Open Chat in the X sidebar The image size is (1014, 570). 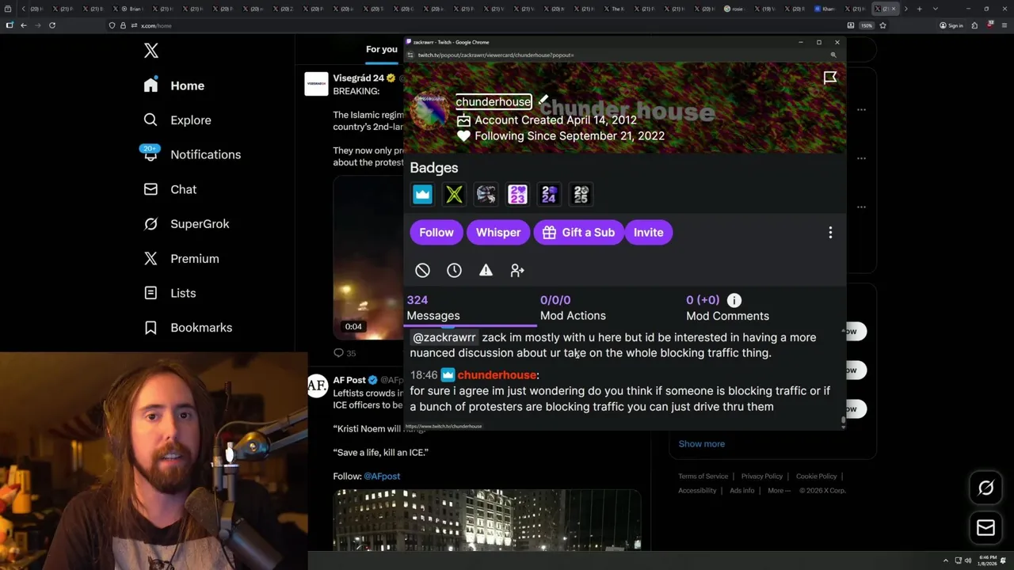(170, 189)
